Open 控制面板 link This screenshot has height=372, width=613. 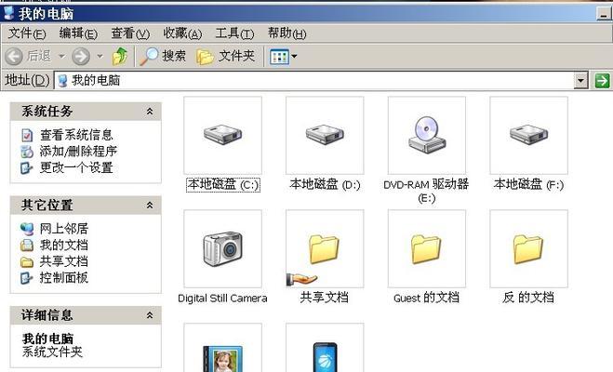point(64,278)
